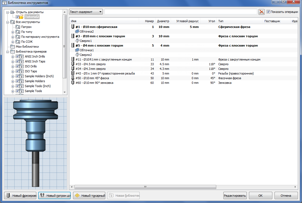Screen dimensions: 302x203
Task: Expand the По СОЖ tree node
Action: click(x=13, y=42)
